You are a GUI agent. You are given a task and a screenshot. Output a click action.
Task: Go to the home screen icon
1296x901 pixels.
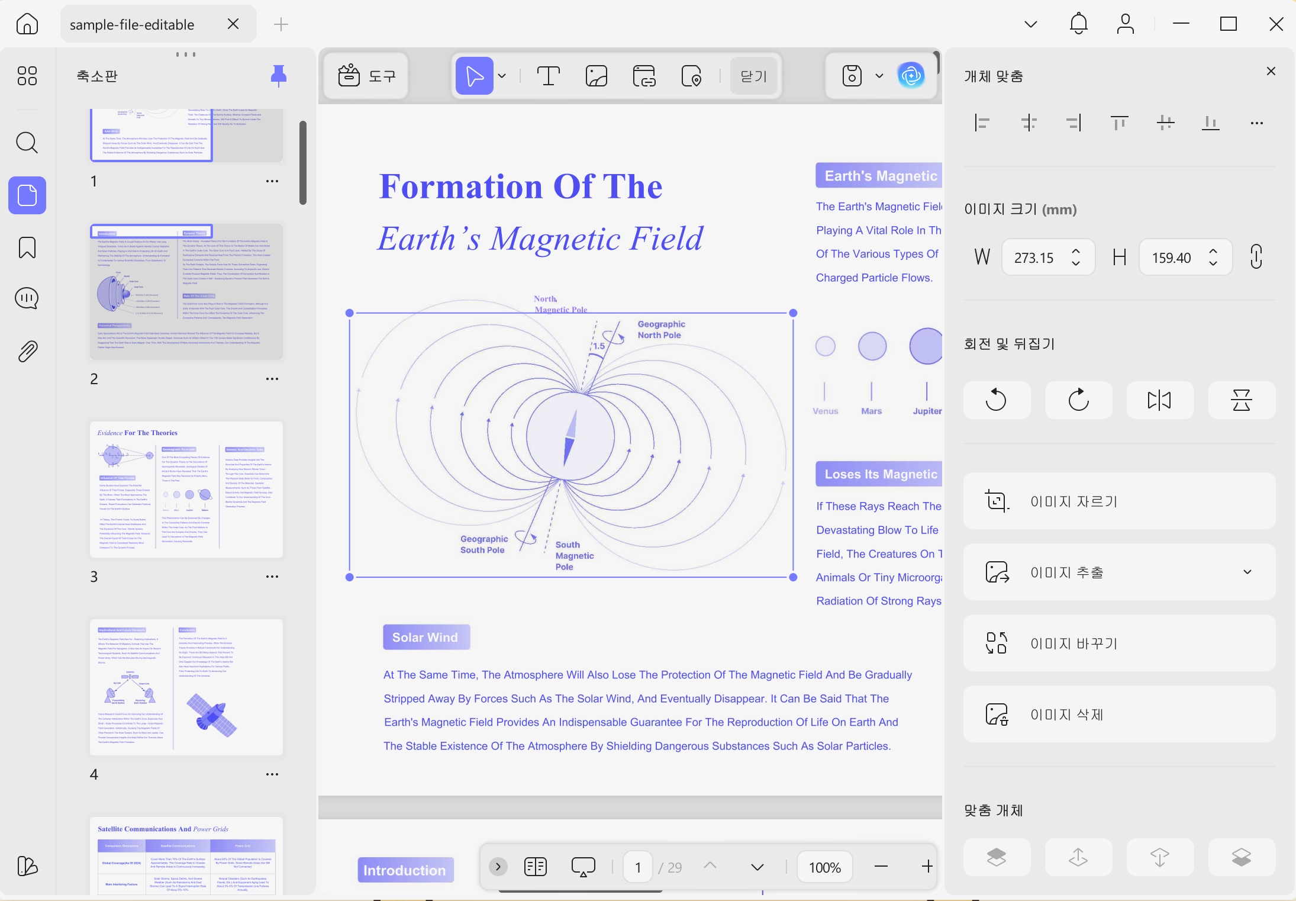[27, 24]
